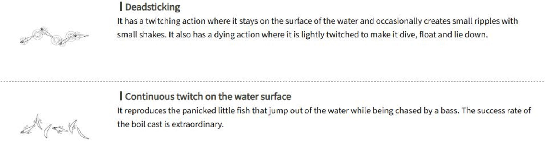
Task: Click the Deadsticking heading
Action: point(152,7)
